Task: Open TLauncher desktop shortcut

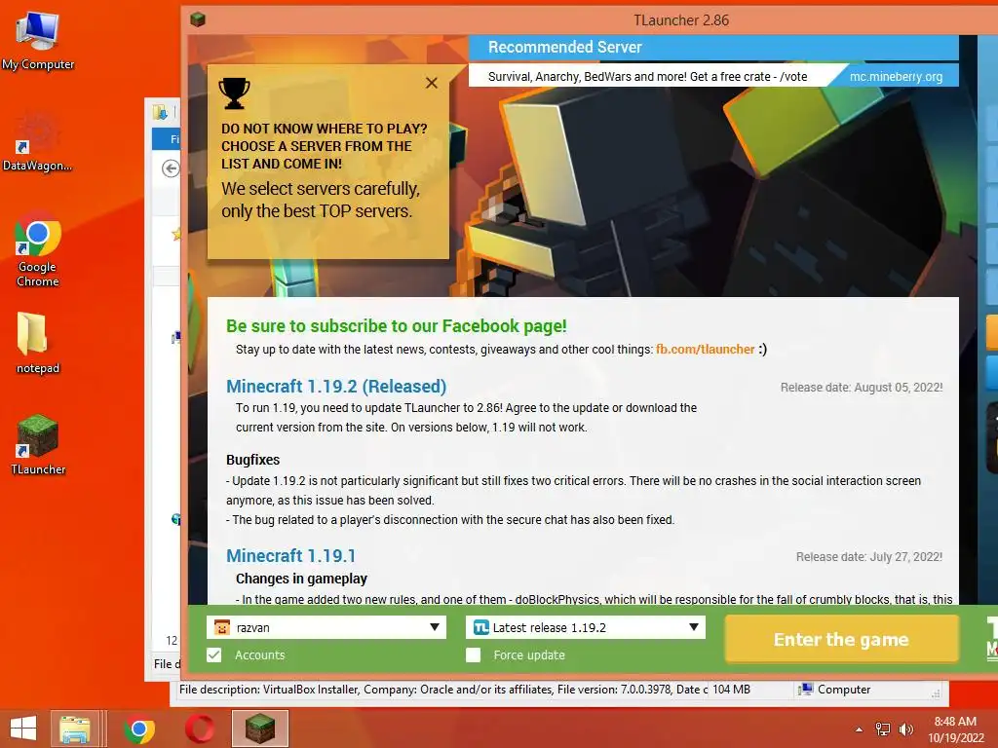Action: click(x=38, y=444)
